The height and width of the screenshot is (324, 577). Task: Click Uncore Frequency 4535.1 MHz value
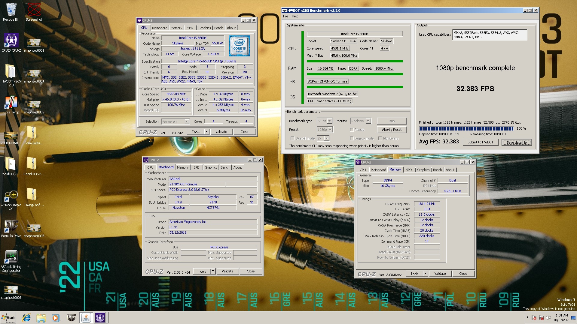point(452,191)
